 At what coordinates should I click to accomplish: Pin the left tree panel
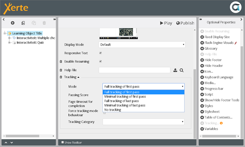(x=54, y=20)
